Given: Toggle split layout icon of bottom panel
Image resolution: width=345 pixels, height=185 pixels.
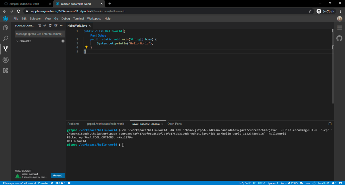Looking at the screenshot, I should pos(330,124).
